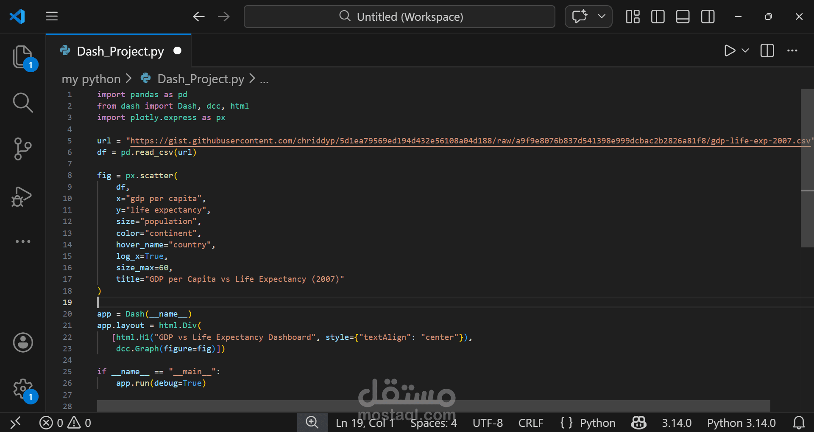Run the Python file
This screenshot has height=432, width=814.
(x=729, y=51)
